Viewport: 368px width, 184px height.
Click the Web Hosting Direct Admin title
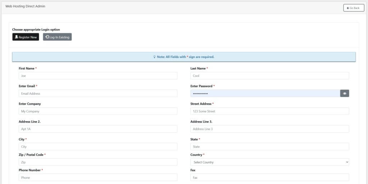point(25,6)
